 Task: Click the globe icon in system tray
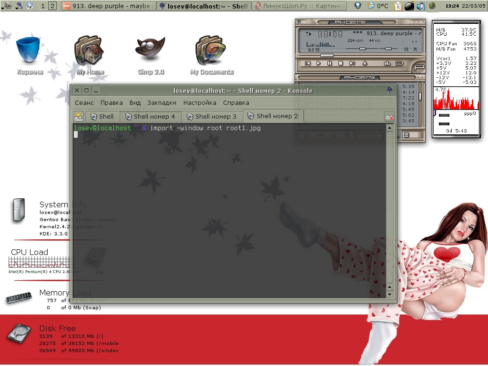point(432,6)
